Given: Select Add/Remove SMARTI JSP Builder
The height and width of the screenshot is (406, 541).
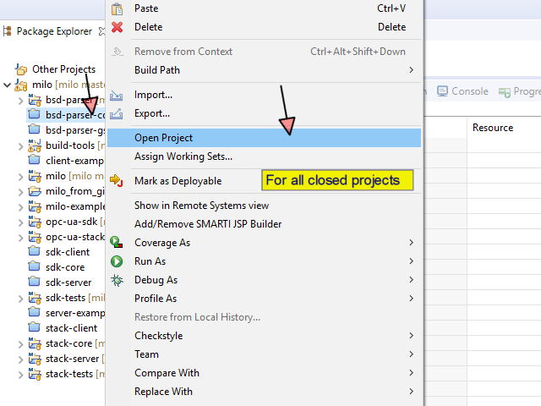Looking at the screenshot, I should pyautogui.click(x=264, y=224).
